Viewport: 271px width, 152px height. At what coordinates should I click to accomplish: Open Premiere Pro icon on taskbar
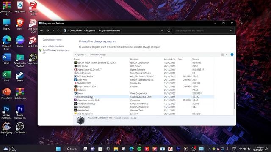pos(178,149)
